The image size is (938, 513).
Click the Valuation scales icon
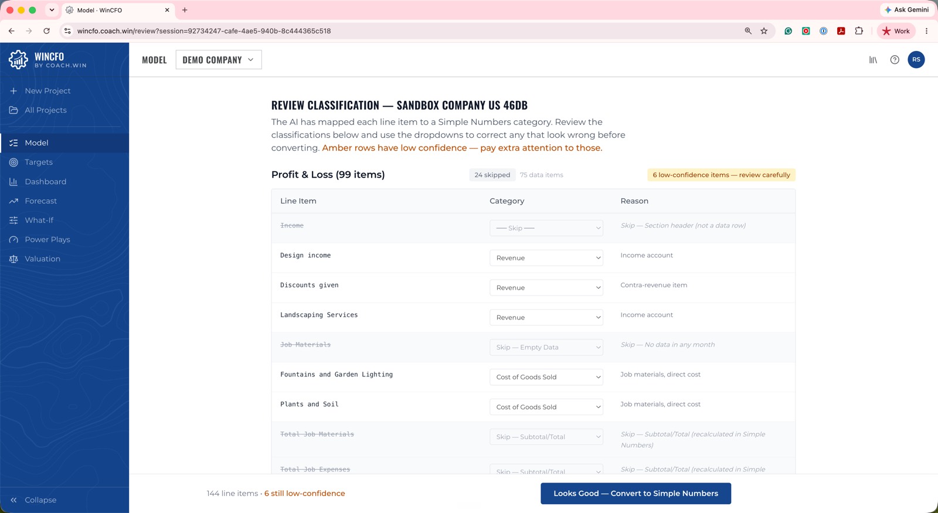click(x=13, y=259)
